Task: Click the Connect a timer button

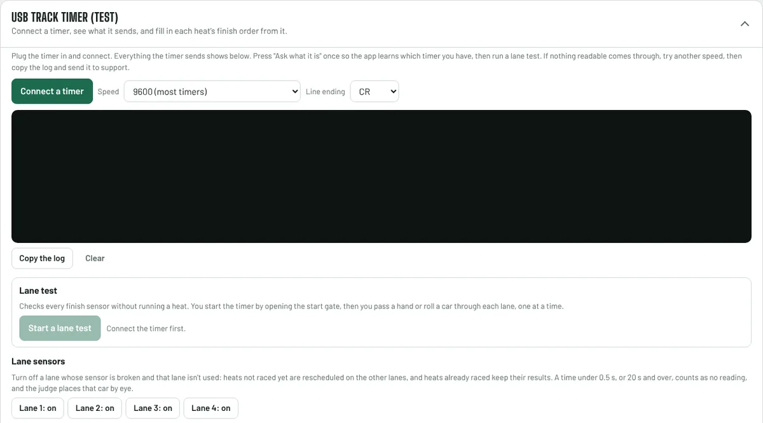Action: 52,92
